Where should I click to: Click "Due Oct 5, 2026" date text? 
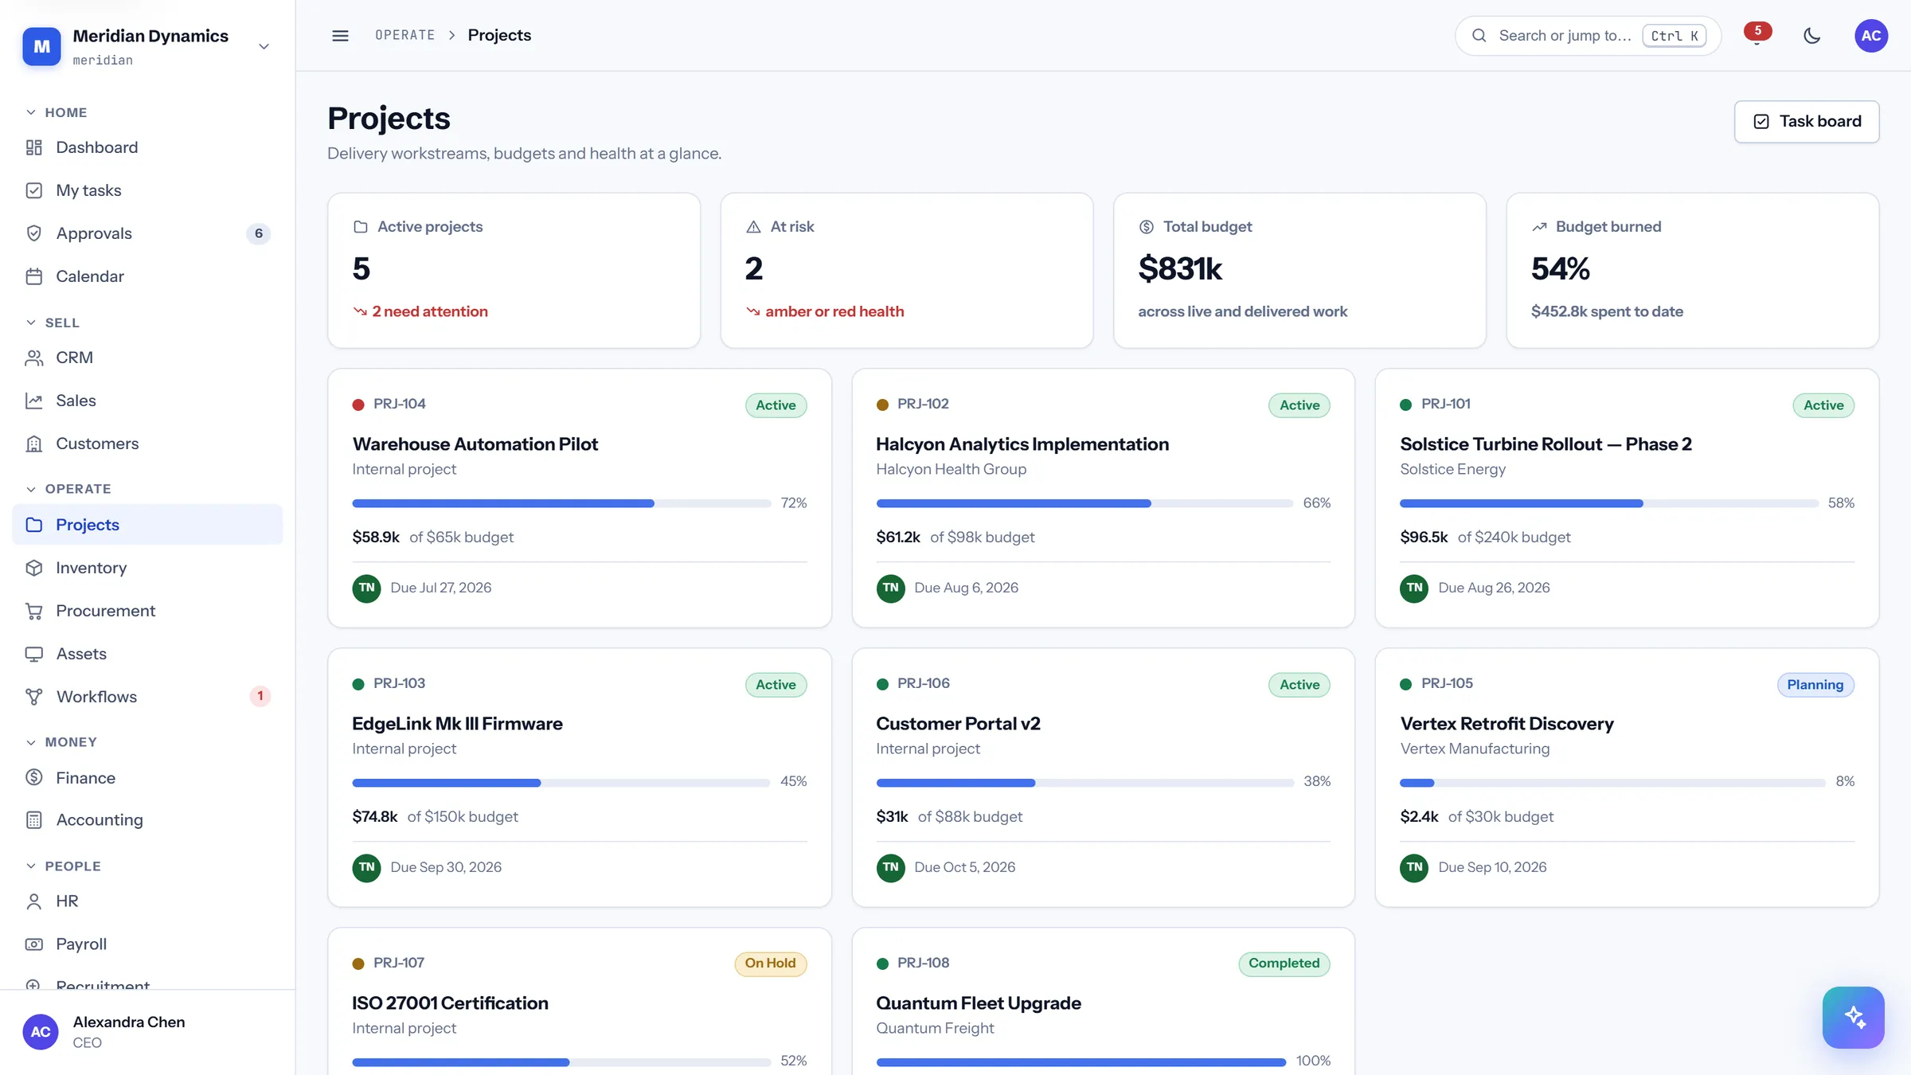(x=964, y=867)
